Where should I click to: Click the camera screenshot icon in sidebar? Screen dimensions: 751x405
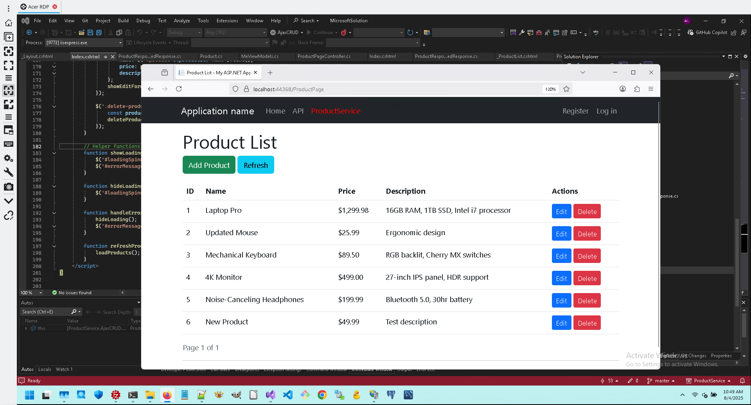coord(9,187)
